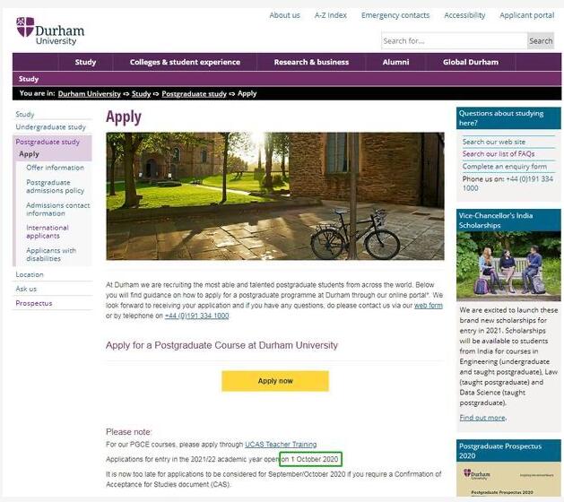Open the Alumni navigation item
Screen dimensions: 564x502
point(395,62)
